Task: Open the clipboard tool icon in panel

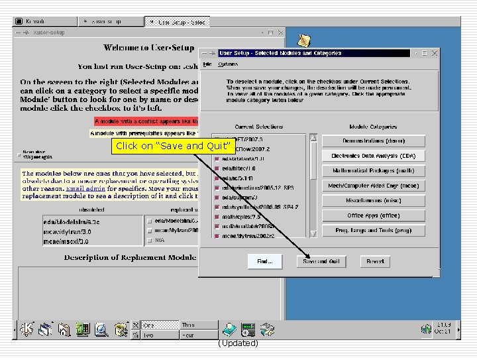Action: [x=267, y=329]
